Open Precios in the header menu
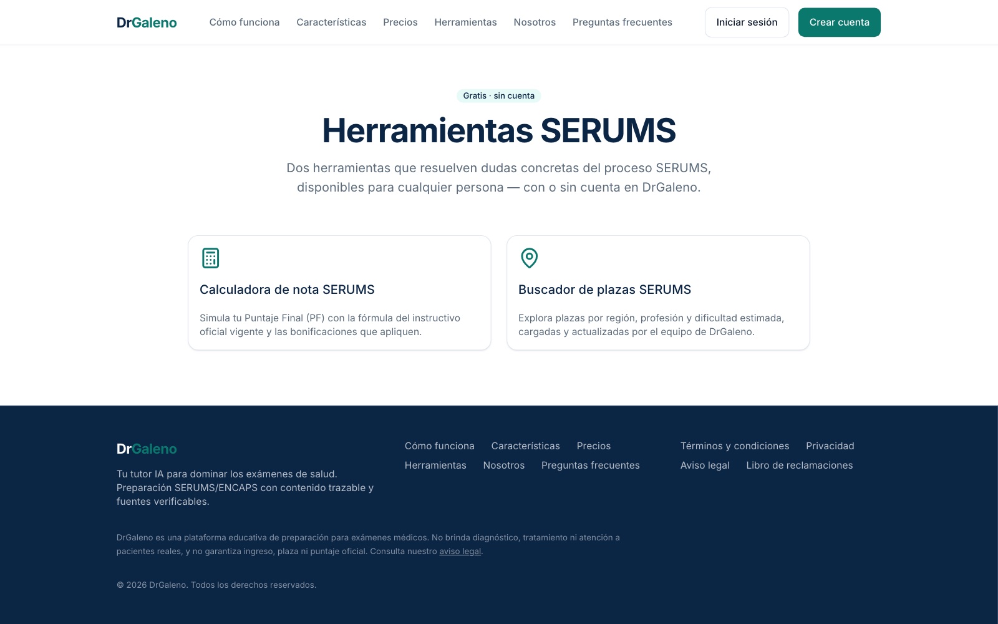Image resolution: width=998 pixels, height=624 pixels. tap(400, 22)
